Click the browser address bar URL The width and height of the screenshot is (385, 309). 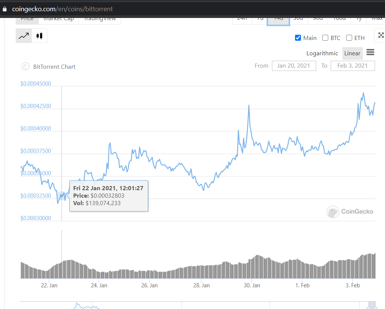click(62, 9)
